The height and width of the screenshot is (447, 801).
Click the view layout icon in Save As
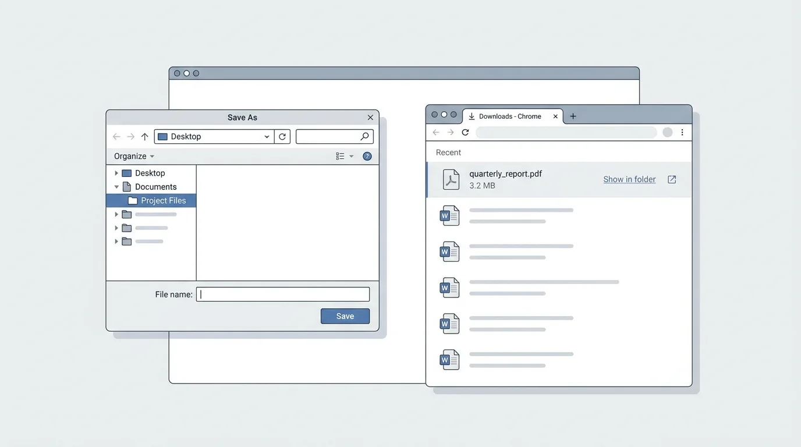(340, 156)
